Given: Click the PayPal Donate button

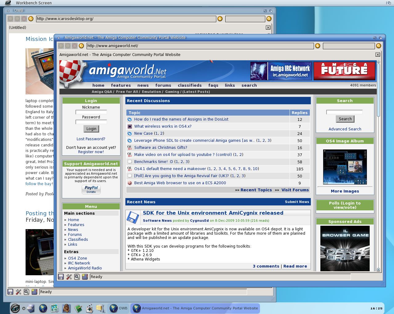Looking at the screenshot, I should (91, 189).
